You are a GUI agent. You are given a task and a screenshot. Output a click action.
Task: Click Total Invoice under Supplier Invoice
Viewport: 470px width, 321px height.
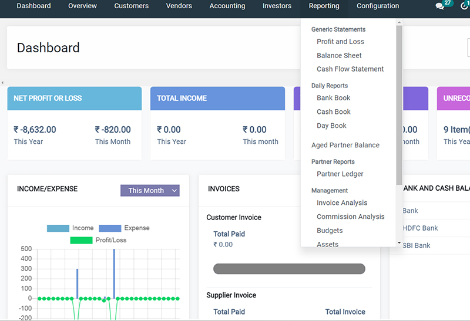pyautogui.click(x=345, y=312)
